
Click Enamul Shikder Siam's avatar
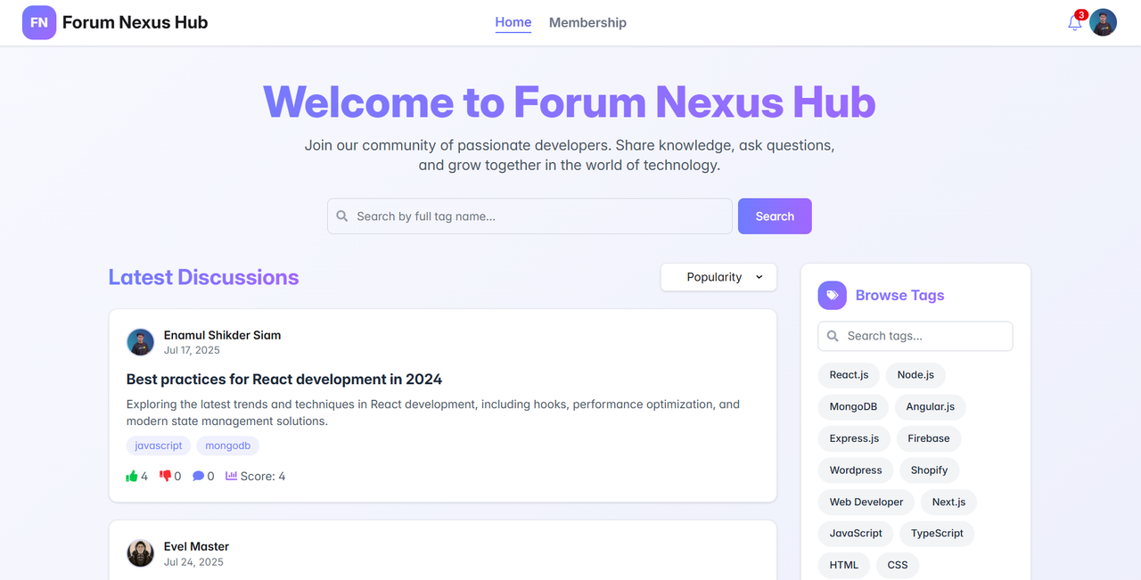coord(141,342)
